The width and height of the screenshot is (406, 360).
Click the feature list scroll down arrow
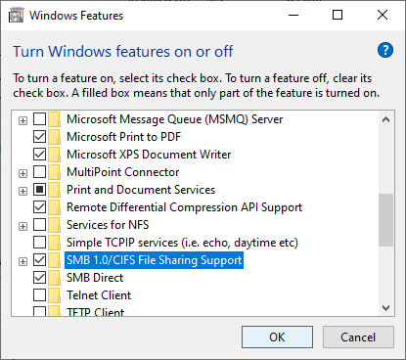click(386, 307)
